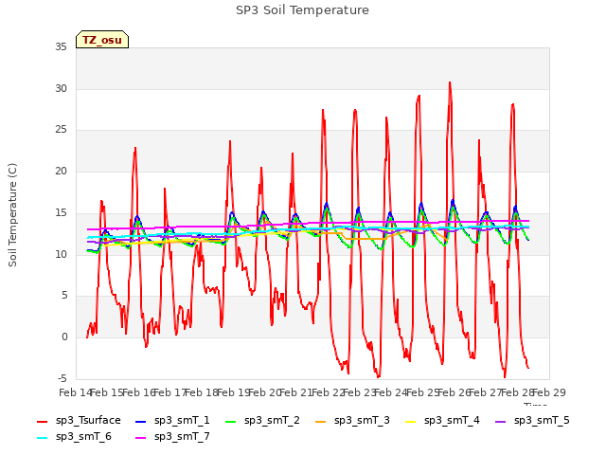Click the orange sp3_smT_3 legend swatch
Image resolution: width=606 pixels, height=455 pixels.
[x=321, y=421]
